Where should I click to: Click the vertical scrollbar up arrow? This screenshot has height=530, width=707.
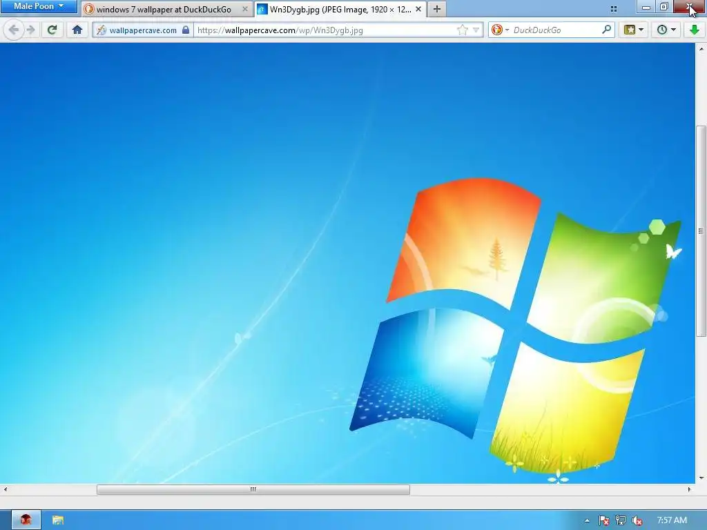tap(701, 48)
